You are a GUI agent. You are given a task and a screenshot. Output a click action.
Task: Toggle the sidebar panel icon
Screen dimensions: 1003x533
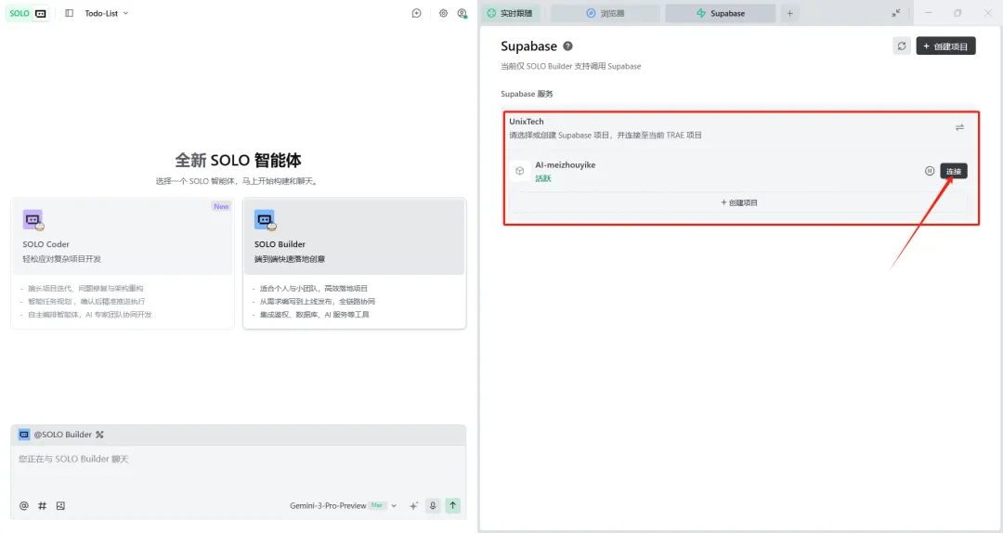tap(69, 13)
